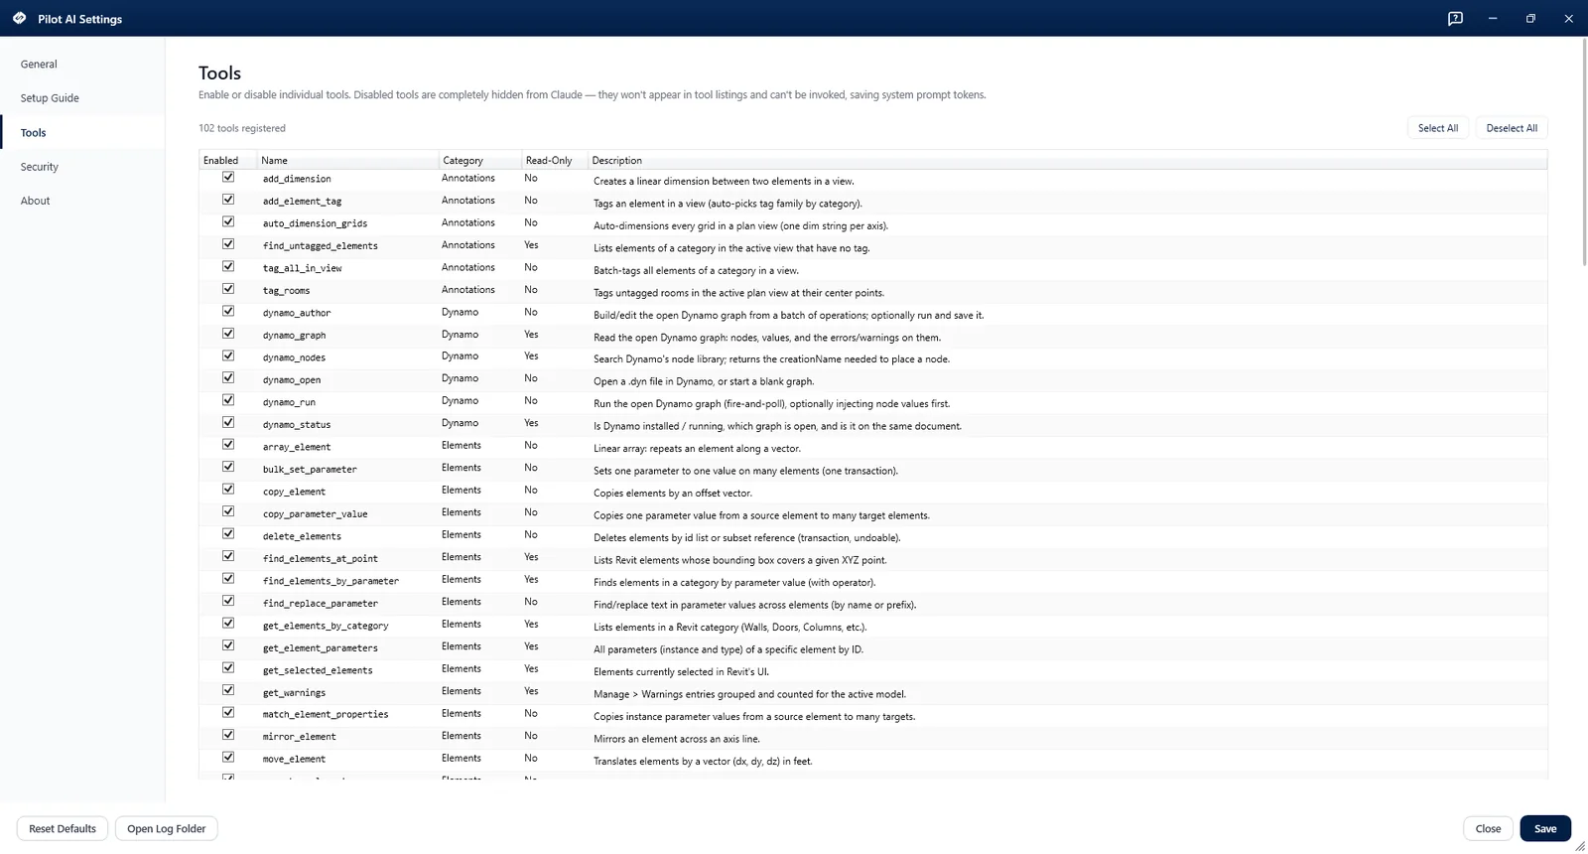The image size is (1588, 854).
Task: Select the match_element_properties name
Action: (x=326, y=715)
